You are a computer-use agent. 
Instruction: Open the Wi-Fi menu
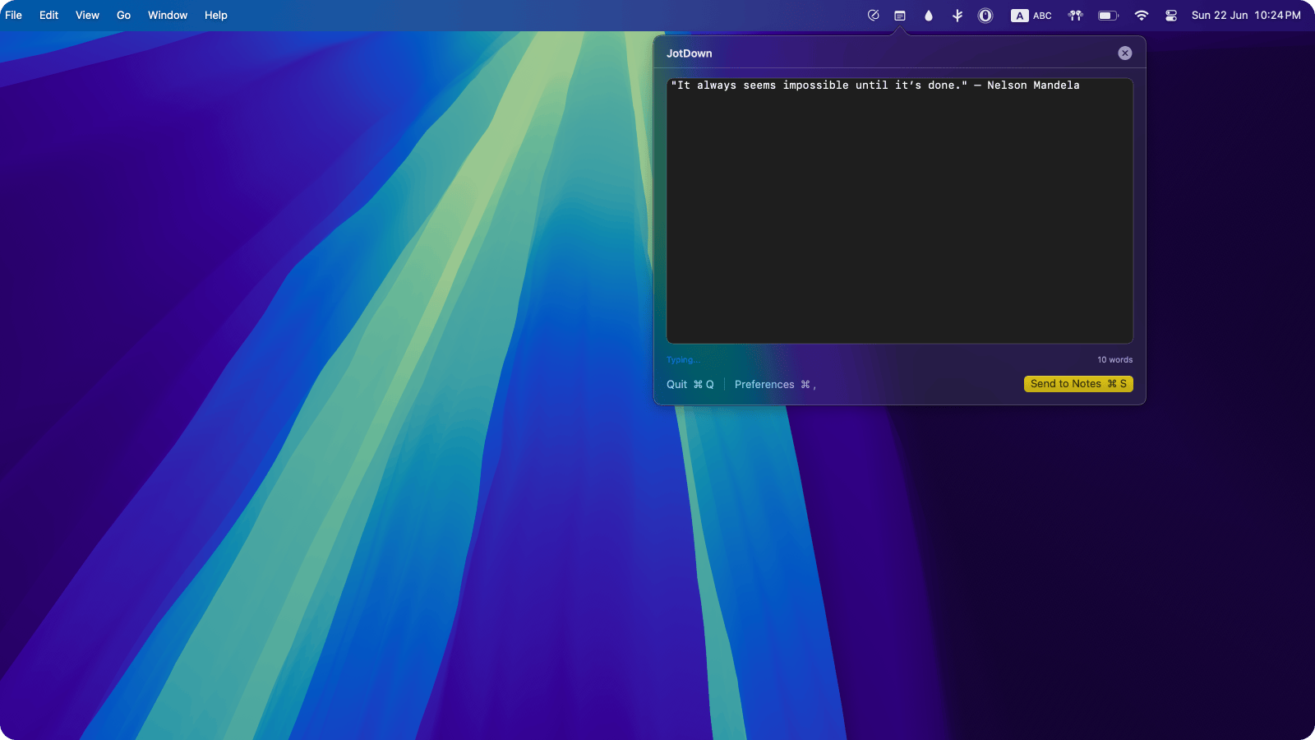[x=1142, y=16]
